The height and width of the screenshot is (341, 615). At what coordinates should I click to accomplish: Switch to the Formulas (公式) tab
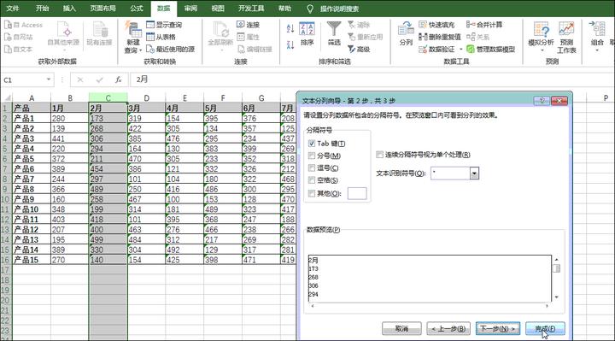[x=137, y=9]
